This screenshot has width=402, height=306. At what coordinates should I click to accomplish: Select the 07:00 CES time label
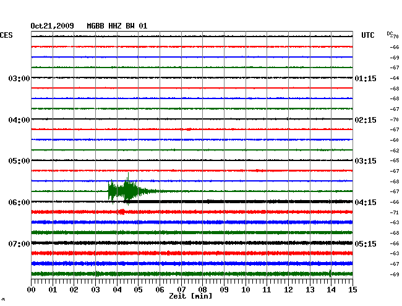[19, 243]
